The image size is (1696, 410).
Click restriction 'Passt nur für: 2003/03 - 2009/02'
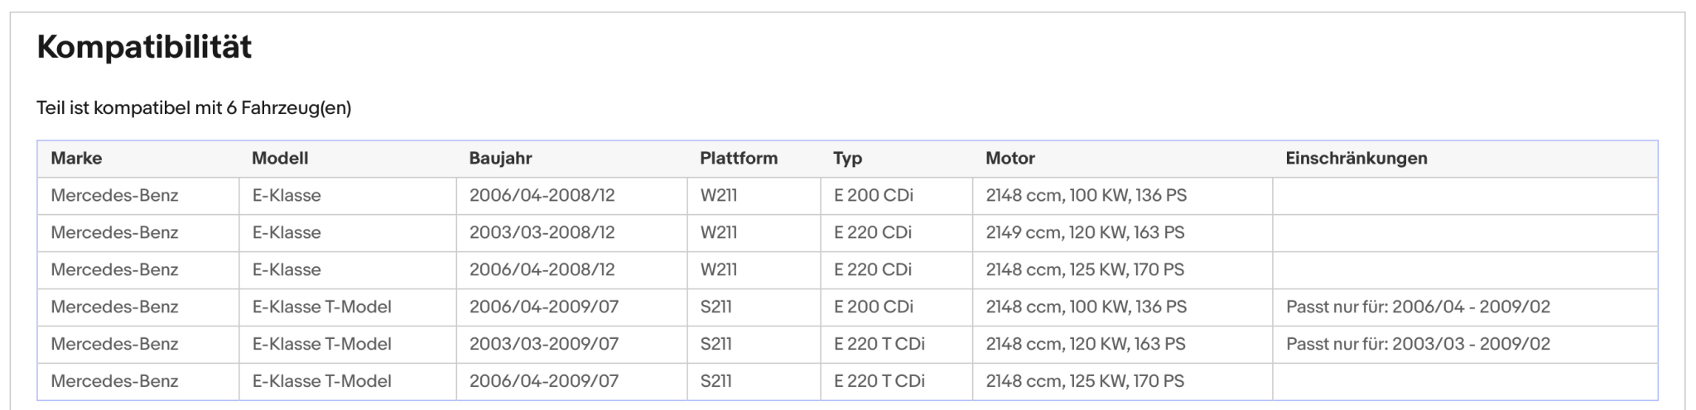[1418, 344]
